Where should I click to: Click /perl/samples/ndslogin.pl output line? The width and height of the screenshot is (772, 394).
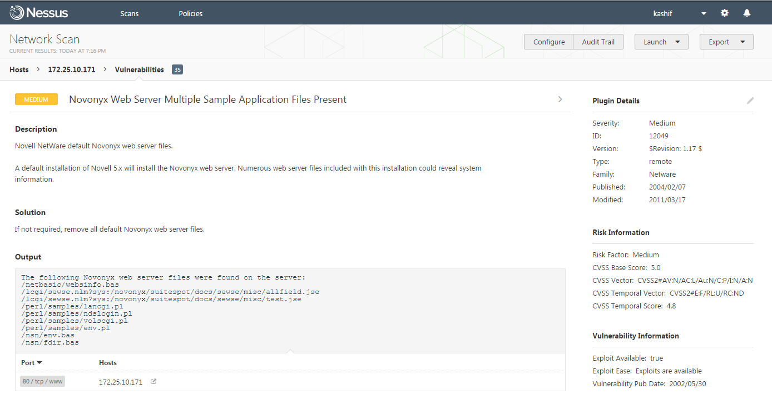pyautogui.click(x=77, y=313)
